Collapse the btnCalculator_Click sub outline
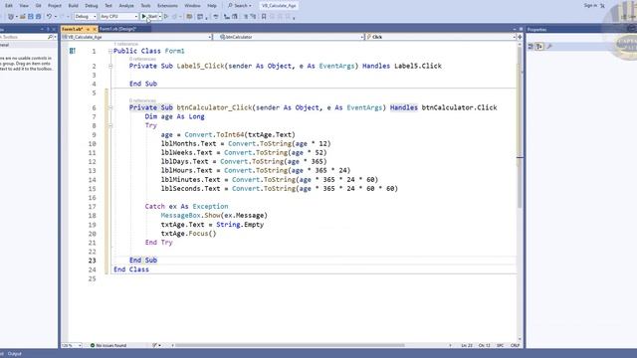 coord(110,107)
